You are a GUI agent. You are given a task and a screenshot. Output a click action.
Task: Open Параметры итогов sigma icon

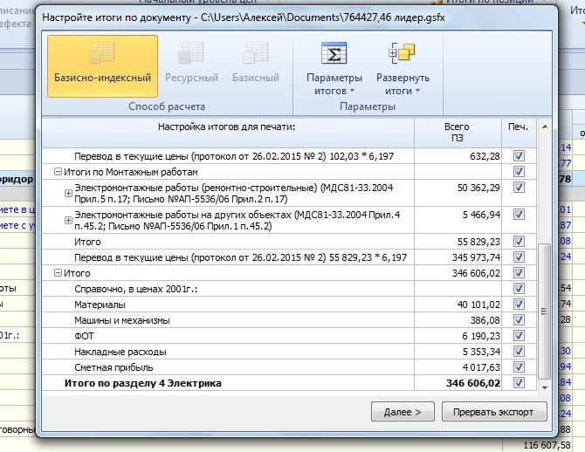point(334,56)
